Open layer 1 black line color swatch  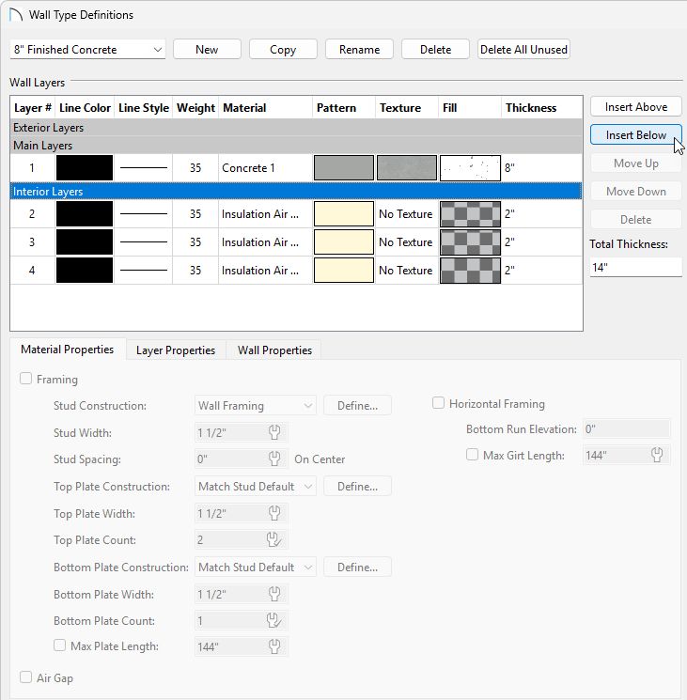point(85,168)
